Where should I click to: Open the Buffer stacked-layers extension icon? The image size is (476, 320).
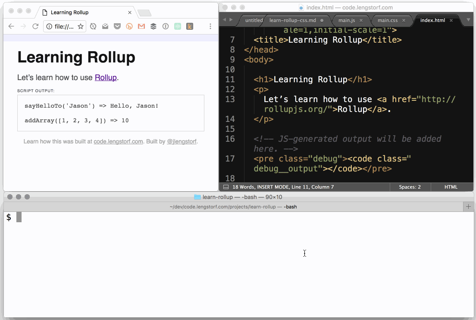tap(153, 26)
